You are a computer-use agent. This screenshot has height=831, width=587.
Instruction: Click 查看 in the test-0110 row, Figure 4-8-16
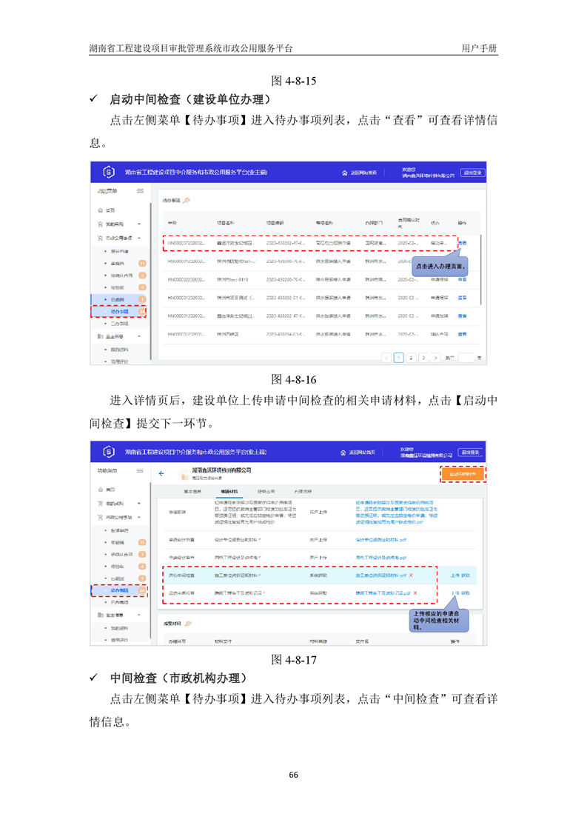click(462, 279)
